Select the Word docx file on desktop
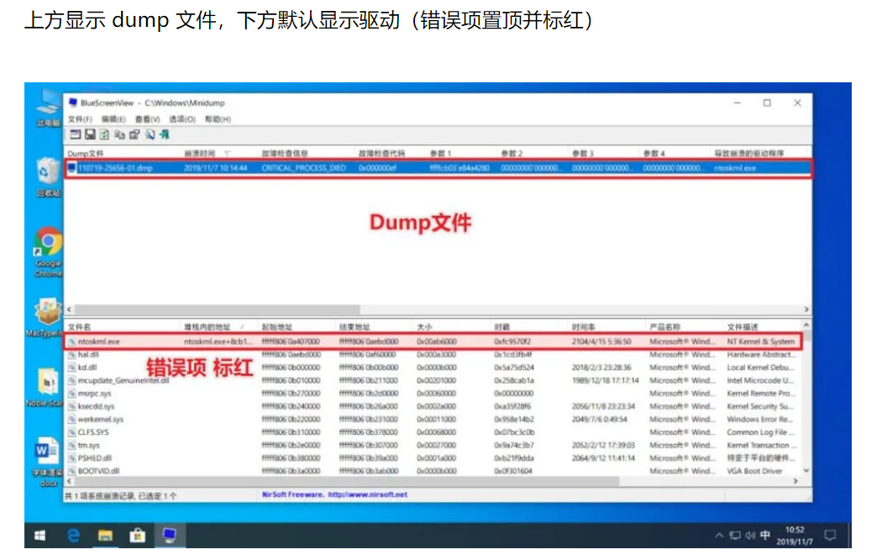Screen dimensions: 882x560 47,462
